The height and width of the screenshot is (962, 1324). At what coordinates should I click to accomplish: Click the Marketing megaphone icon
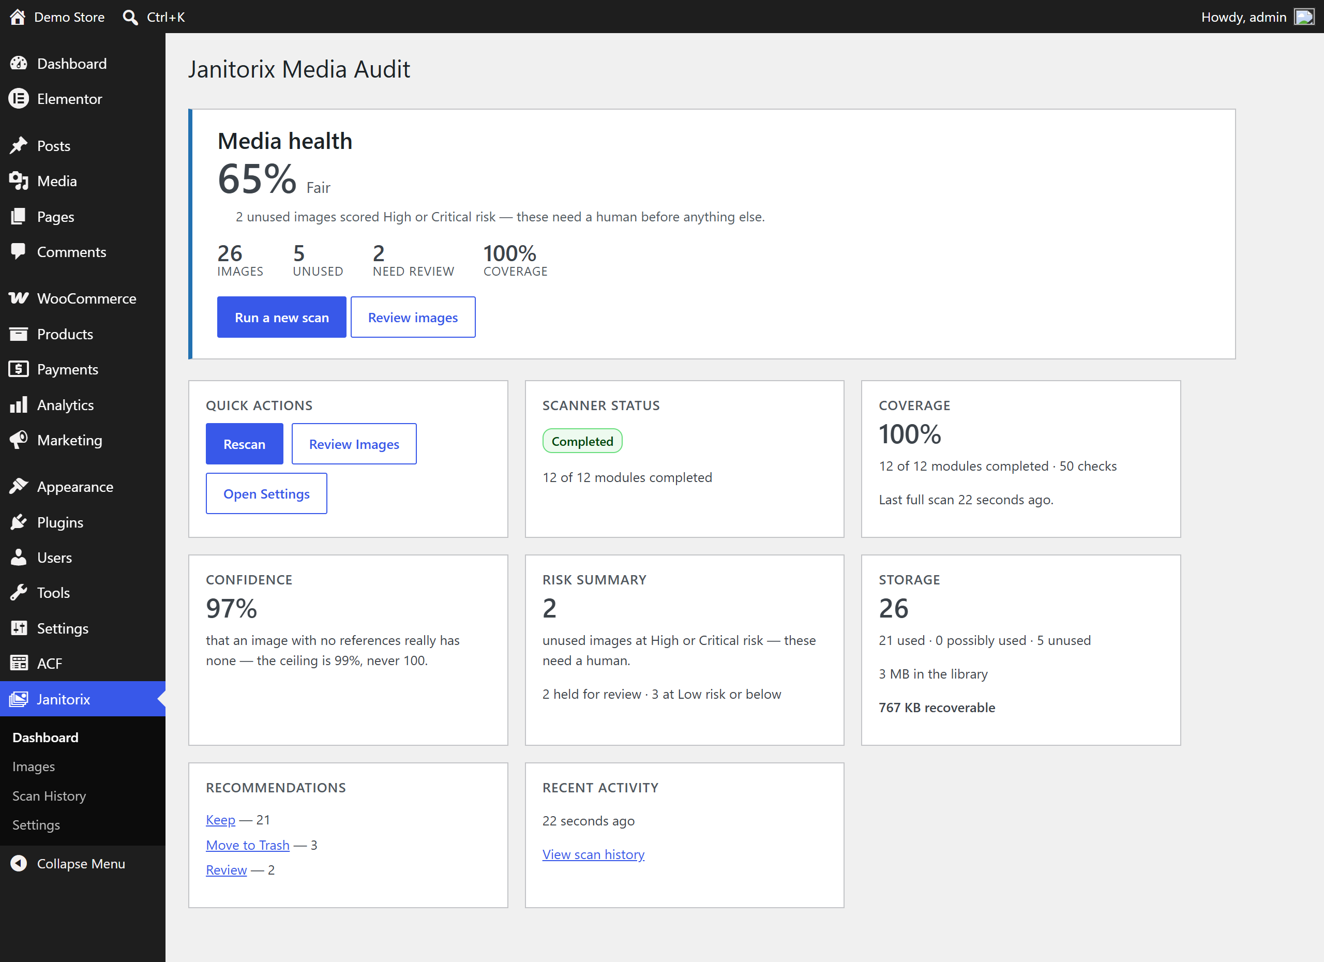19,440
